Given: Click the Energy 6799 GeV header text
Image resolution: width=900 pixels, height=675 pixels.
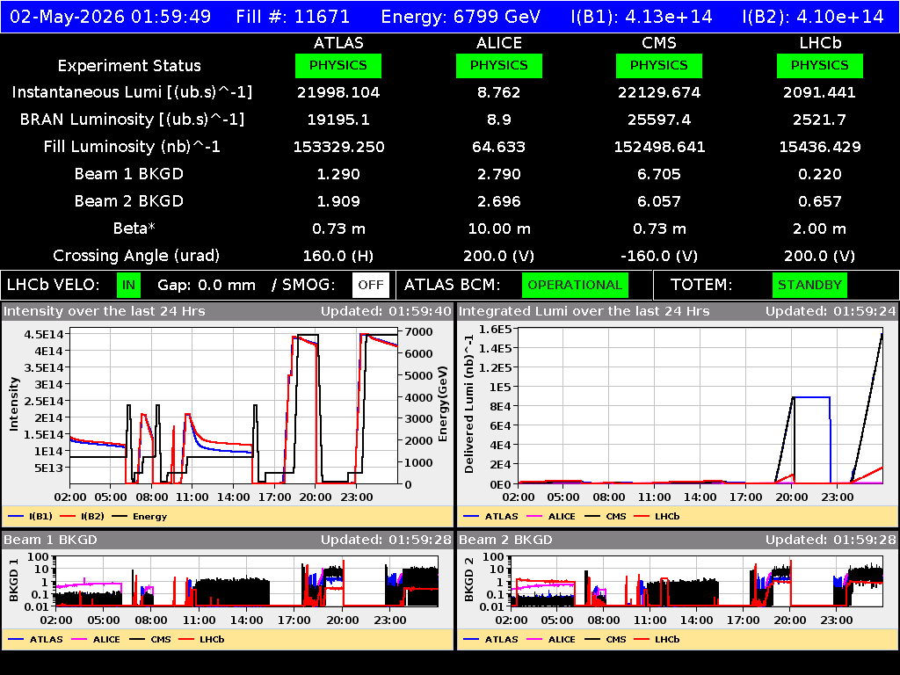Looking at the screenshot, I should [x=461, y=17].
